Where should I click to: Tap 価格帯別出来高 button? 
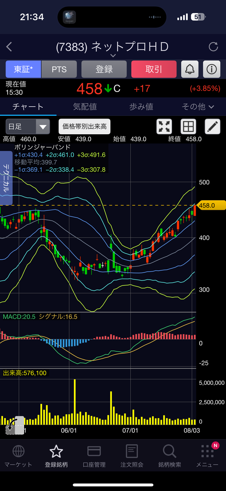tap(84, 126)
